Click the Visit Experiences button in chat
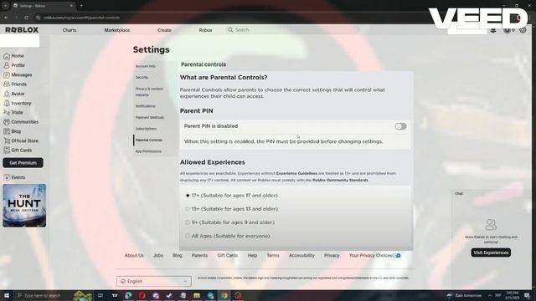This screenshot has height=301, width=536. click(491, 253)
